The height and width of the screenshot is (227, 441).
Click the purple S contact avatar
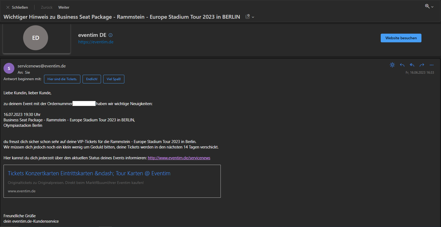pos(9,68)
